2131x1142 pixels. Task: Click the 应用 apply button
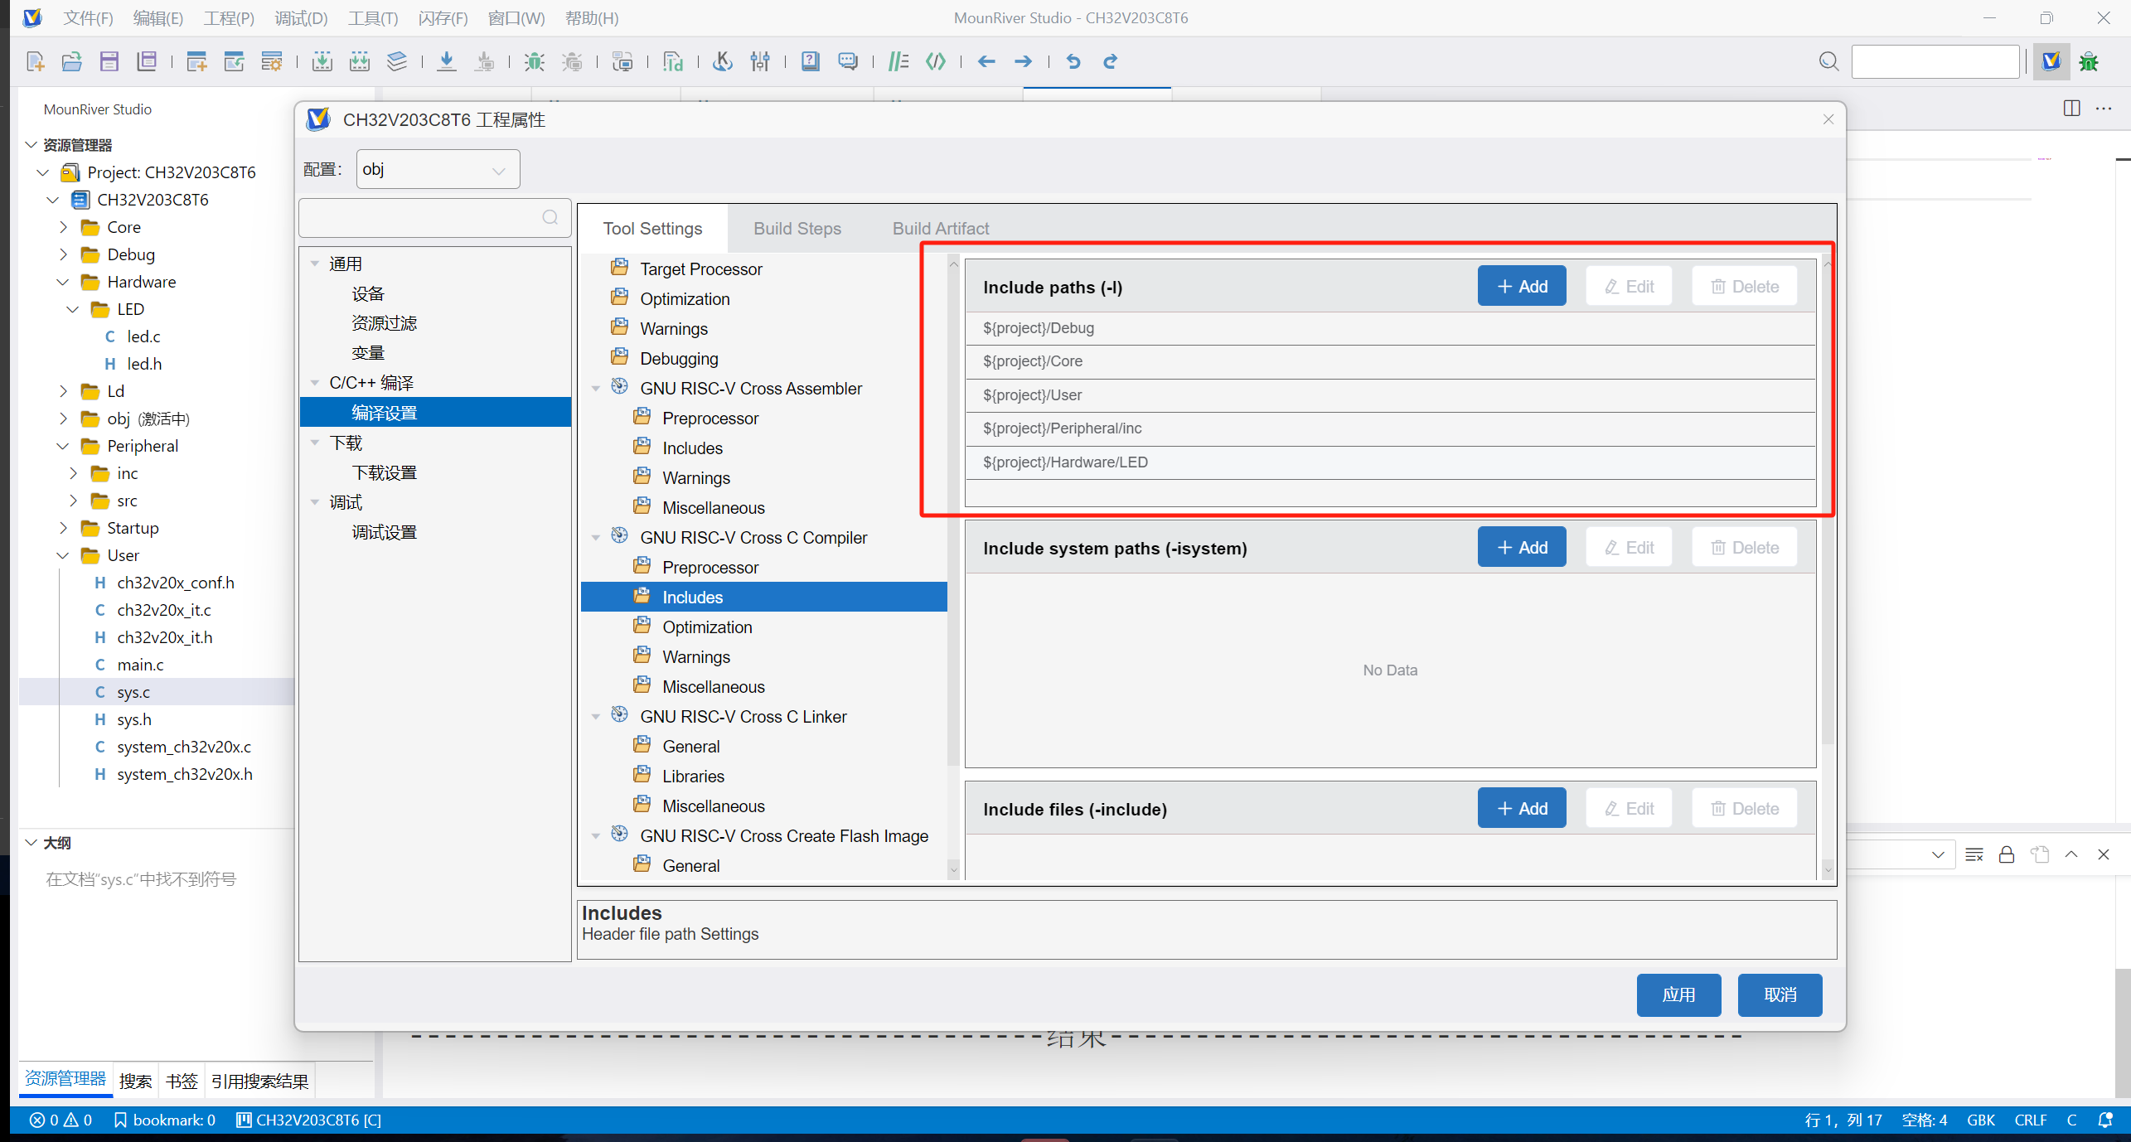[x=1678, y=994]
